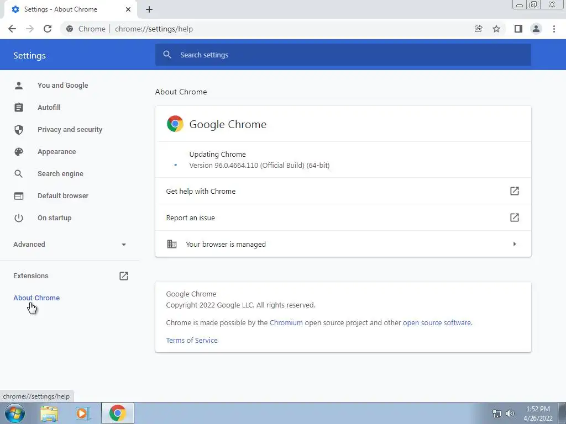Open File Explorer from the taskbar

click(49, 413)
